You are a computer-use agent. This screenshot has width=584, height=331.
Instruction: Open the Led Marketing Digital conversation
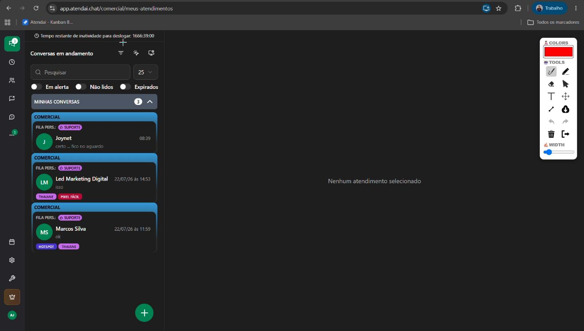pyautogui.click(x=94, y=178)
